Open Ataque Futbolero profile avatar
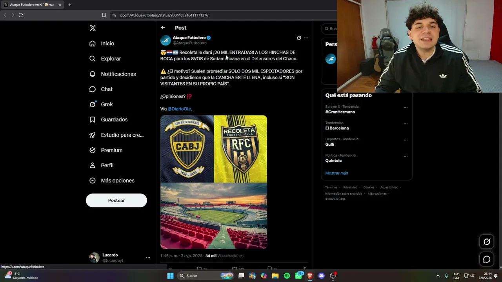 tap(166, 40)
